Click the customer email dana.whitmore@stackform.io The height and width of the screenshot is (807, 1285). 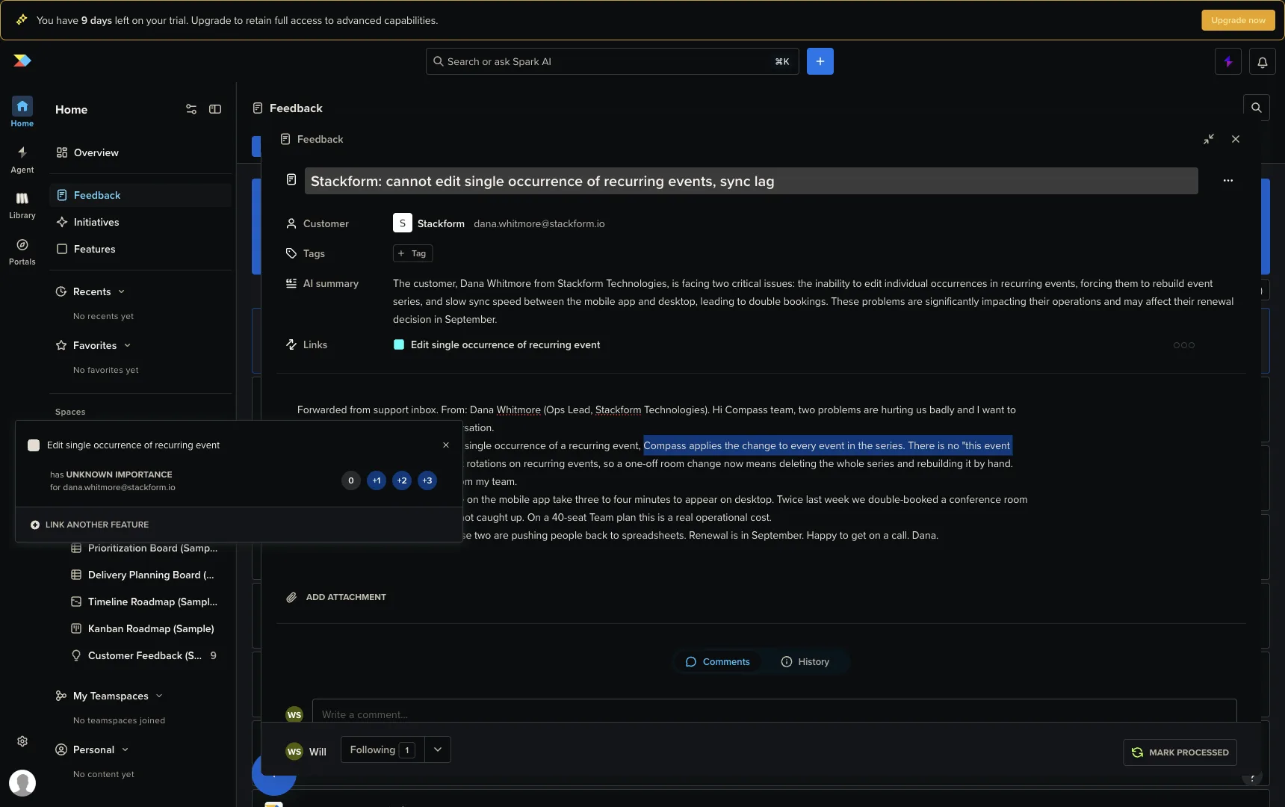click(539, 223)
